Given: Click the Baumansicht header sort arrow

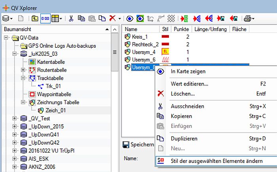Looking at the screenshot, I should (107, 29).
